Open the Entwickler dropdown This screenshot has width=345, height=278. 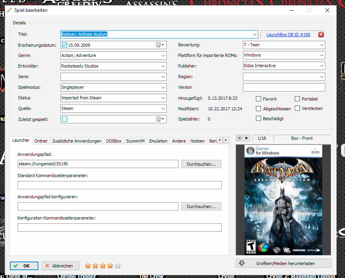coord(163,66)
